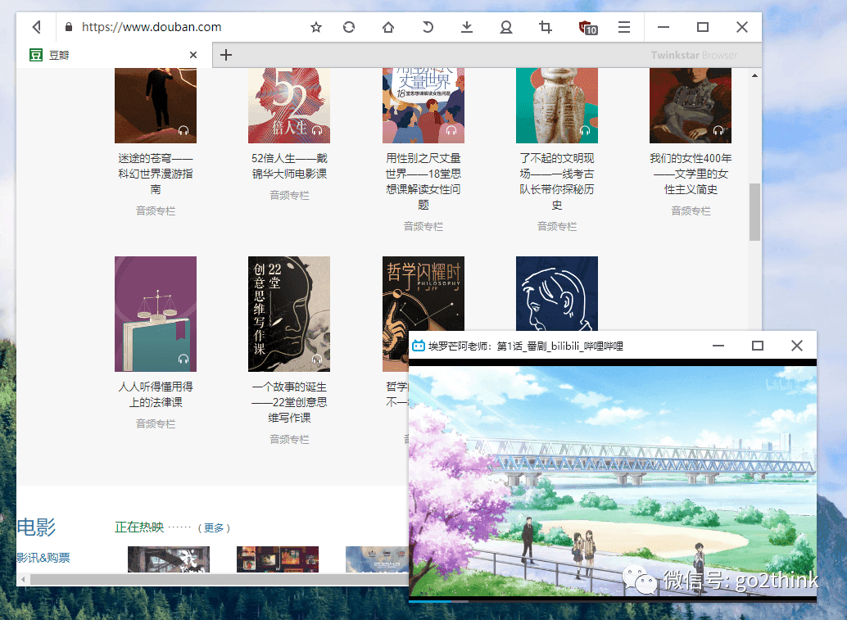Minimize the Twinkstar browser window
Viewport: 847px width, 620px height.
coord(664,27)
